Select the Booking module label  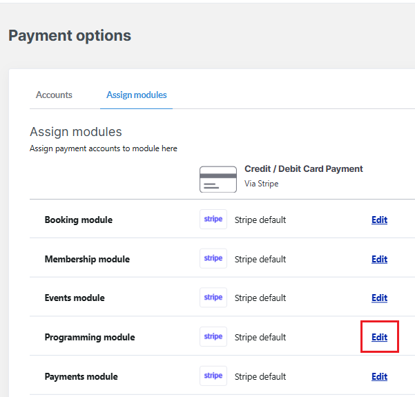(x=78, y=220)
